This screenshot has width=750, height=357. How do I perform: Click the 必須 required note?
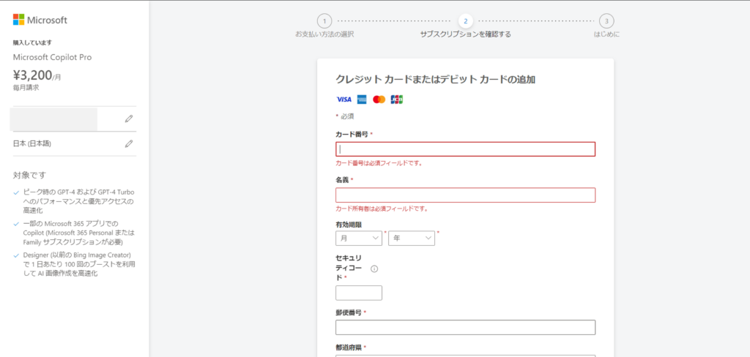coord(345,116)
